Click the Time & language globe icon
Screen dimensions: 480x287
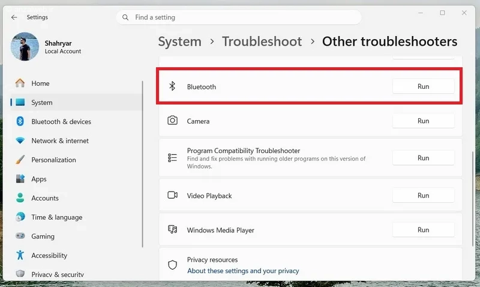(x=20, y=217)
